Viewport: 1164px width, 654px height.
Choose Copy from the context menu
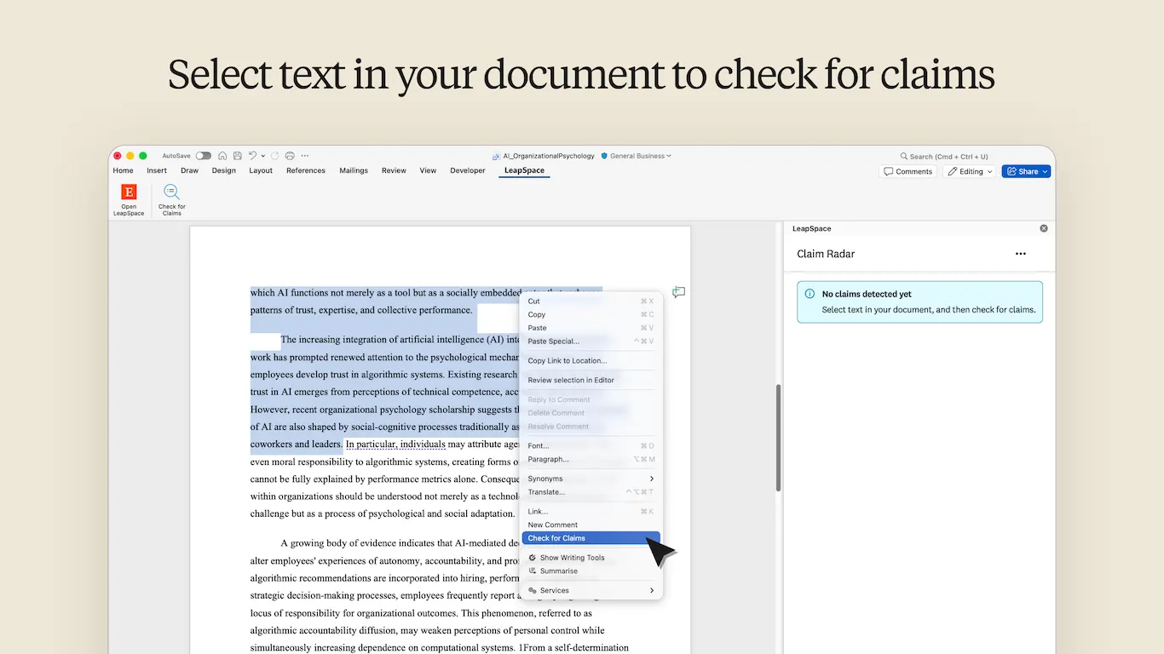point(591,314)
